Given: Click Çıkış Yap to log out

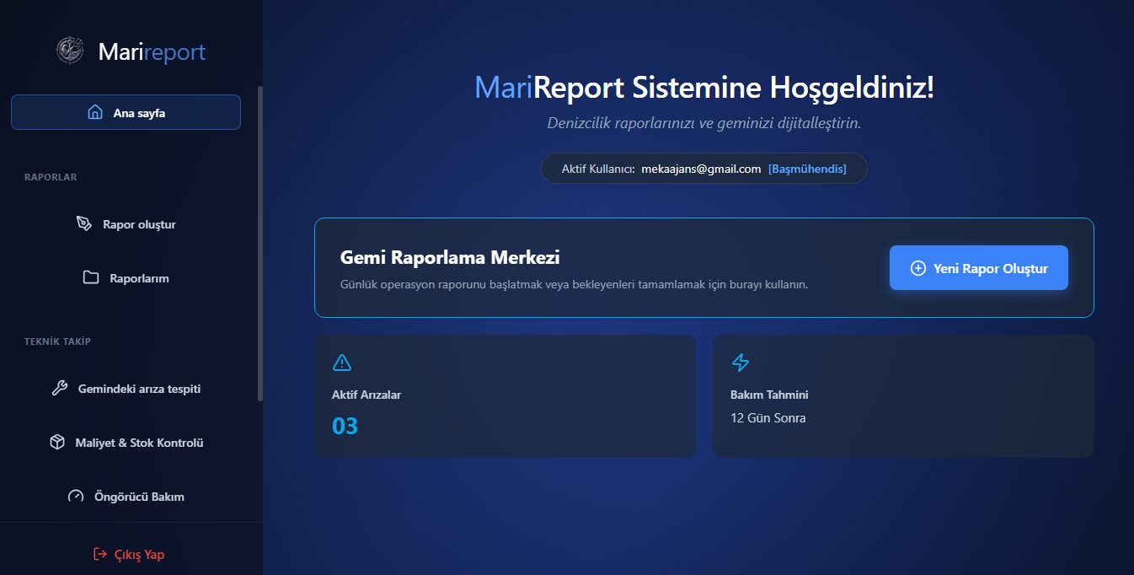Looking at the screenshot, I should pyautogui.click(x=128, y=554).
